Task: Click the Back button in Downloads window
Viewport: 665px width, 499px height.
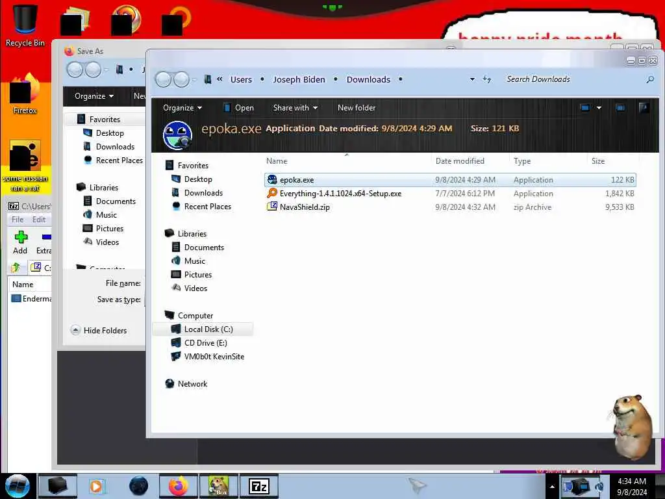Action: 164,79
